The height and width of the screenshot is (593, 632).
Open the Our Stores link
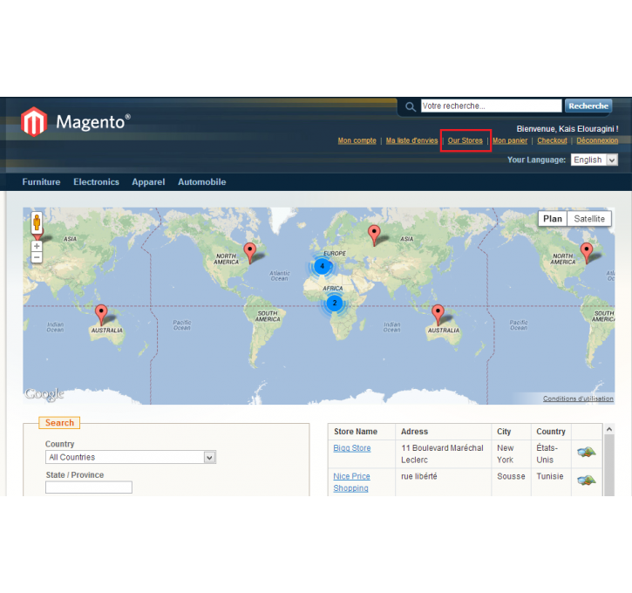pyautogui.click(x=465, y=140)
